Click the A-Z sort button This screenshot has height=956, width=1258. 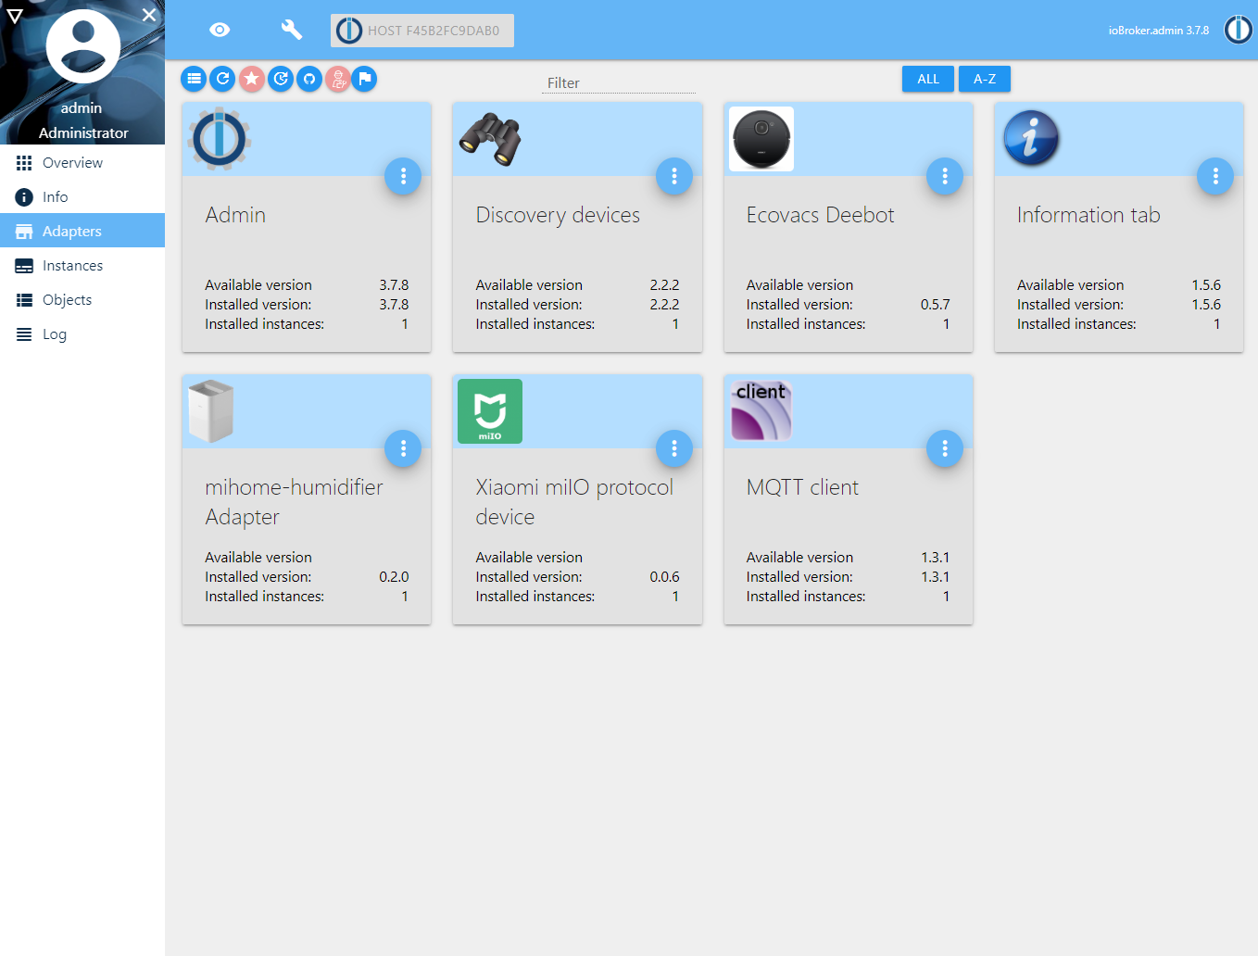[x=985, y=79]
